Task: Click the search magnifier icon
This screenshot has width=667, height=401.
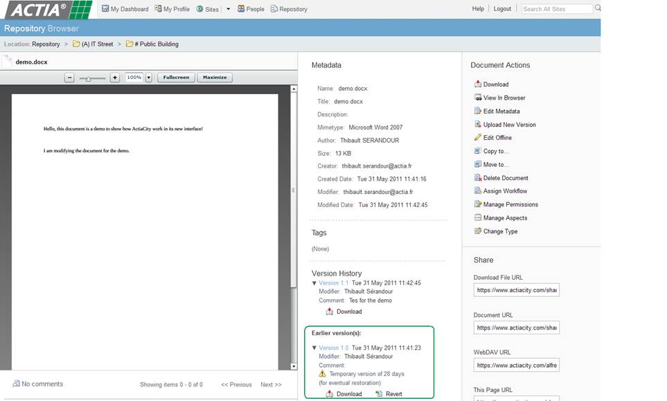Action: [x=598, y=8]
